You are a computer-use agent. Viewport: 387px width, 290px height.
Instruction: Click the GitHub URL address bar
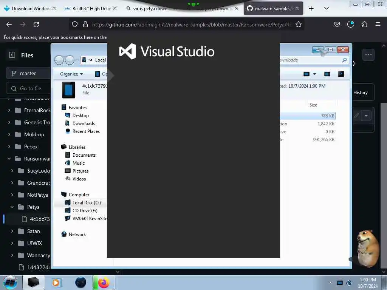(x=192, y=25)
